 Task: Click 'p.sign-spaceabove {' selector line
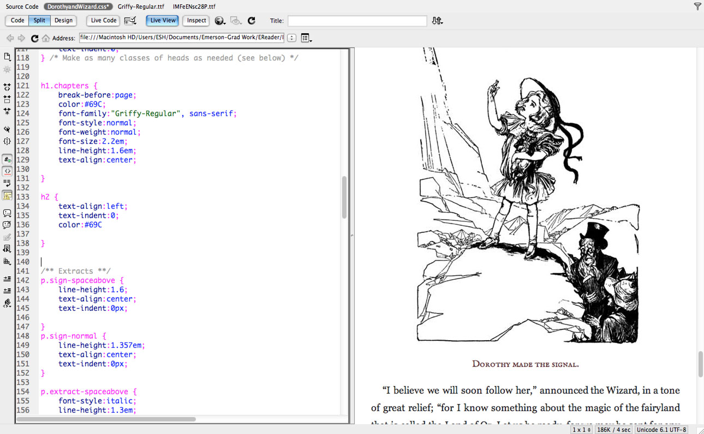(x=82, y=280)
